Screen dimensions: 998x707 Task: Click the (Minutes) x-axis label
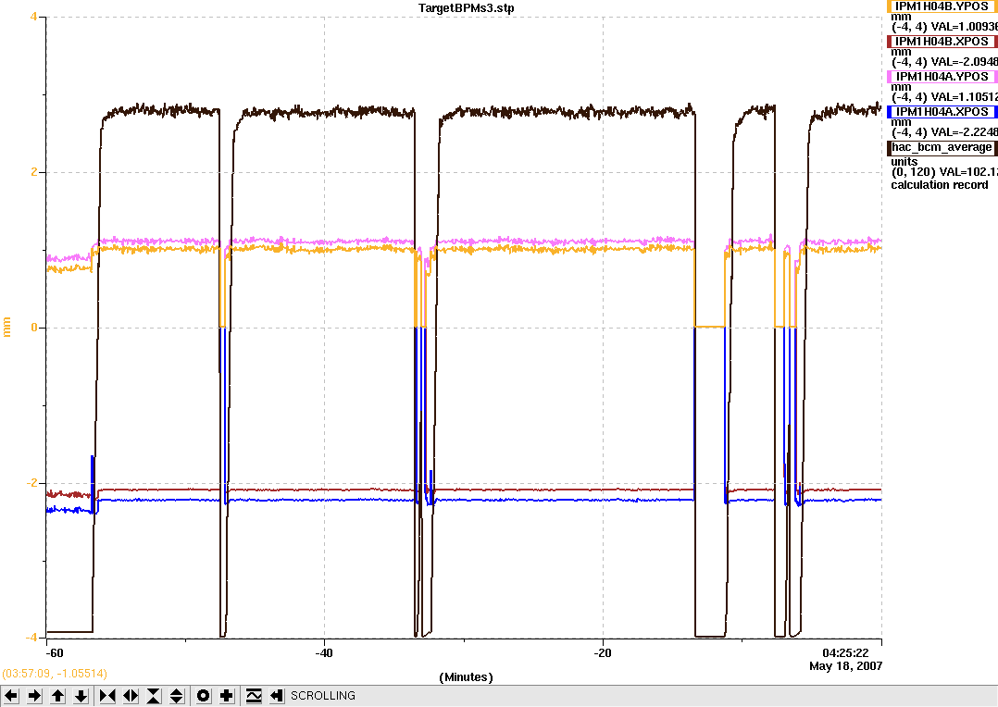click(466, 677)
